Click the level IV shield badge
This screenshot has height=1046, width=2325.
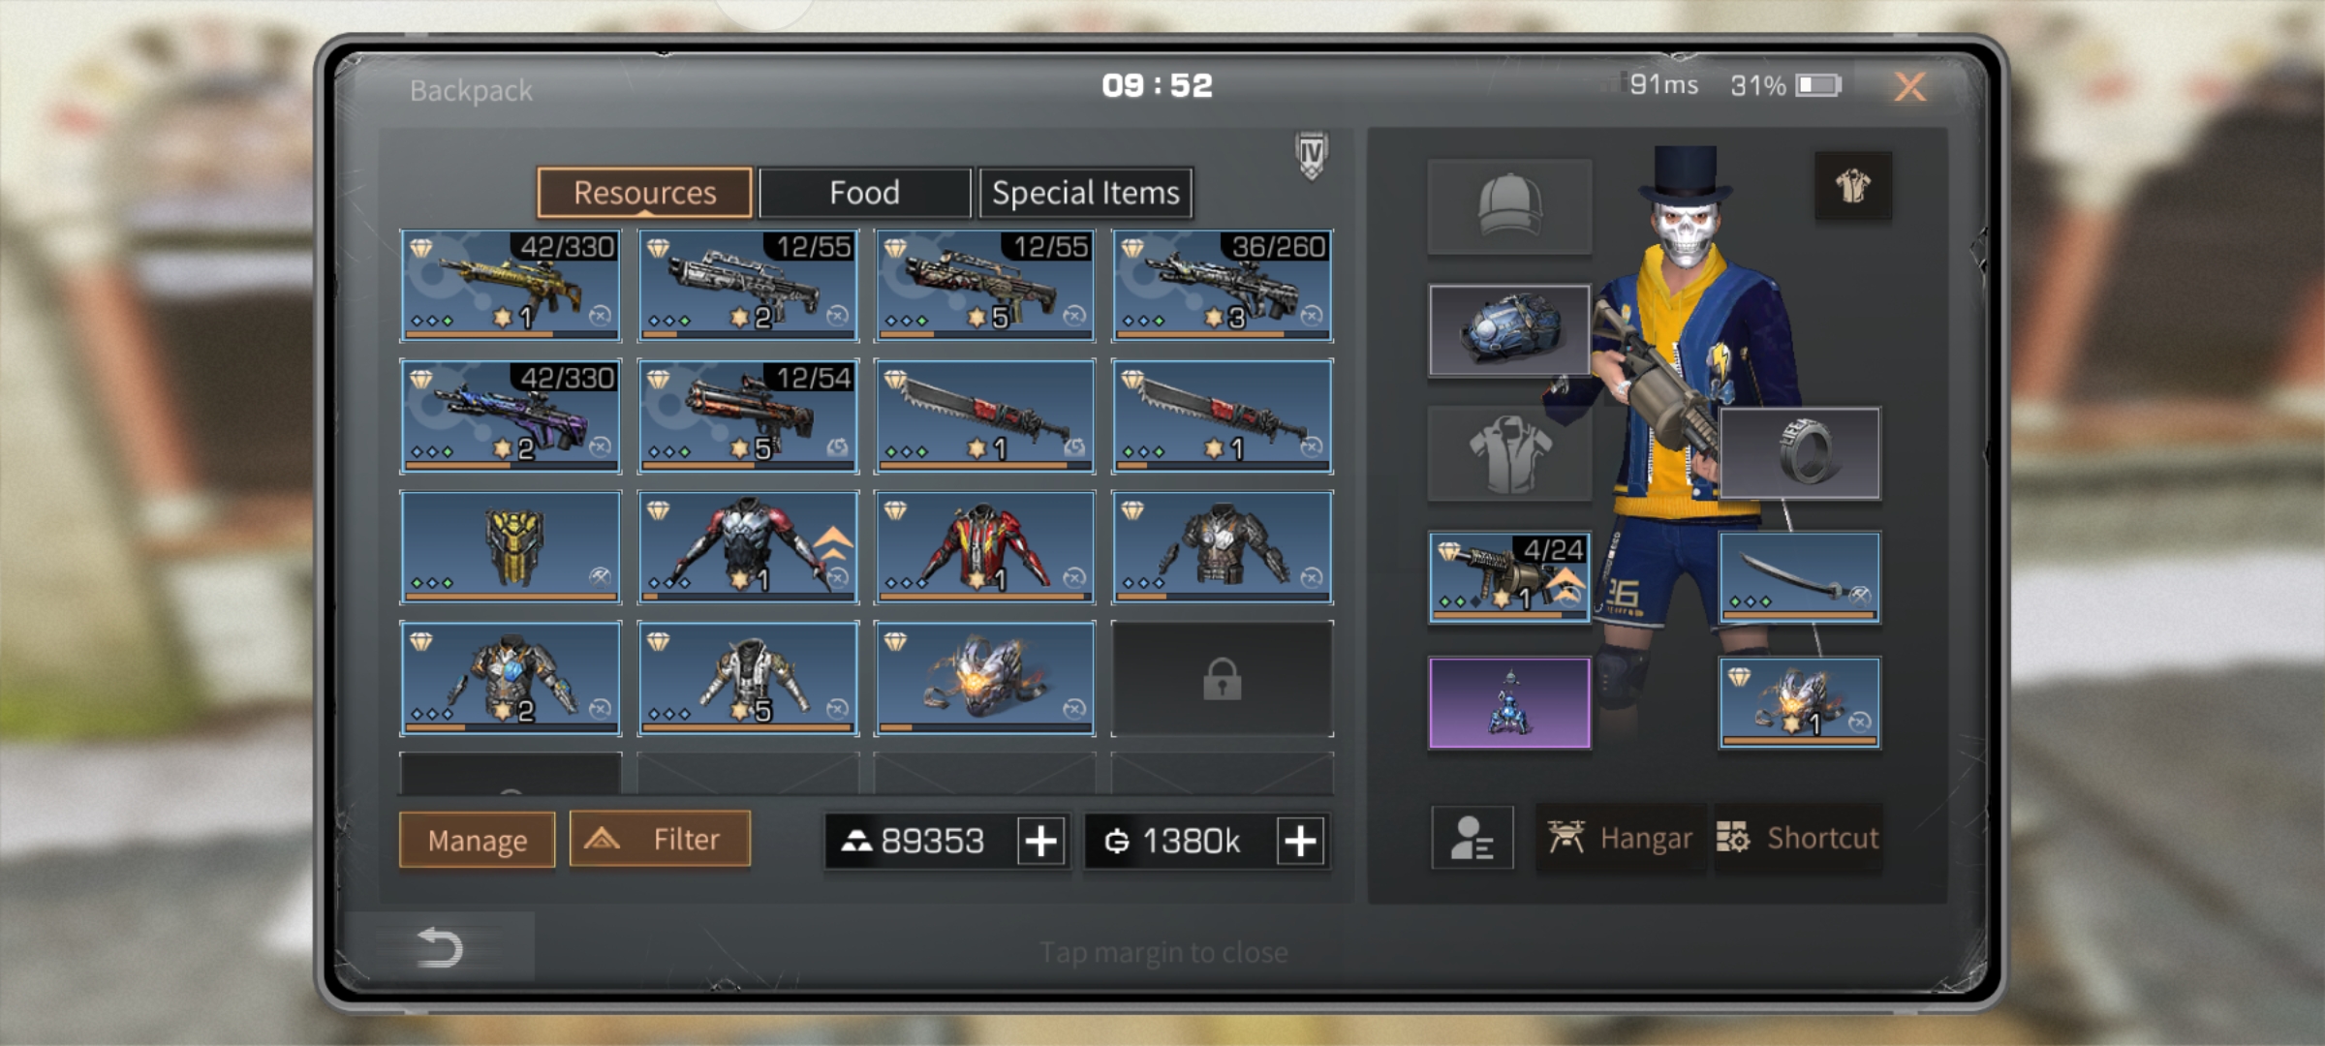[1311, 155]
